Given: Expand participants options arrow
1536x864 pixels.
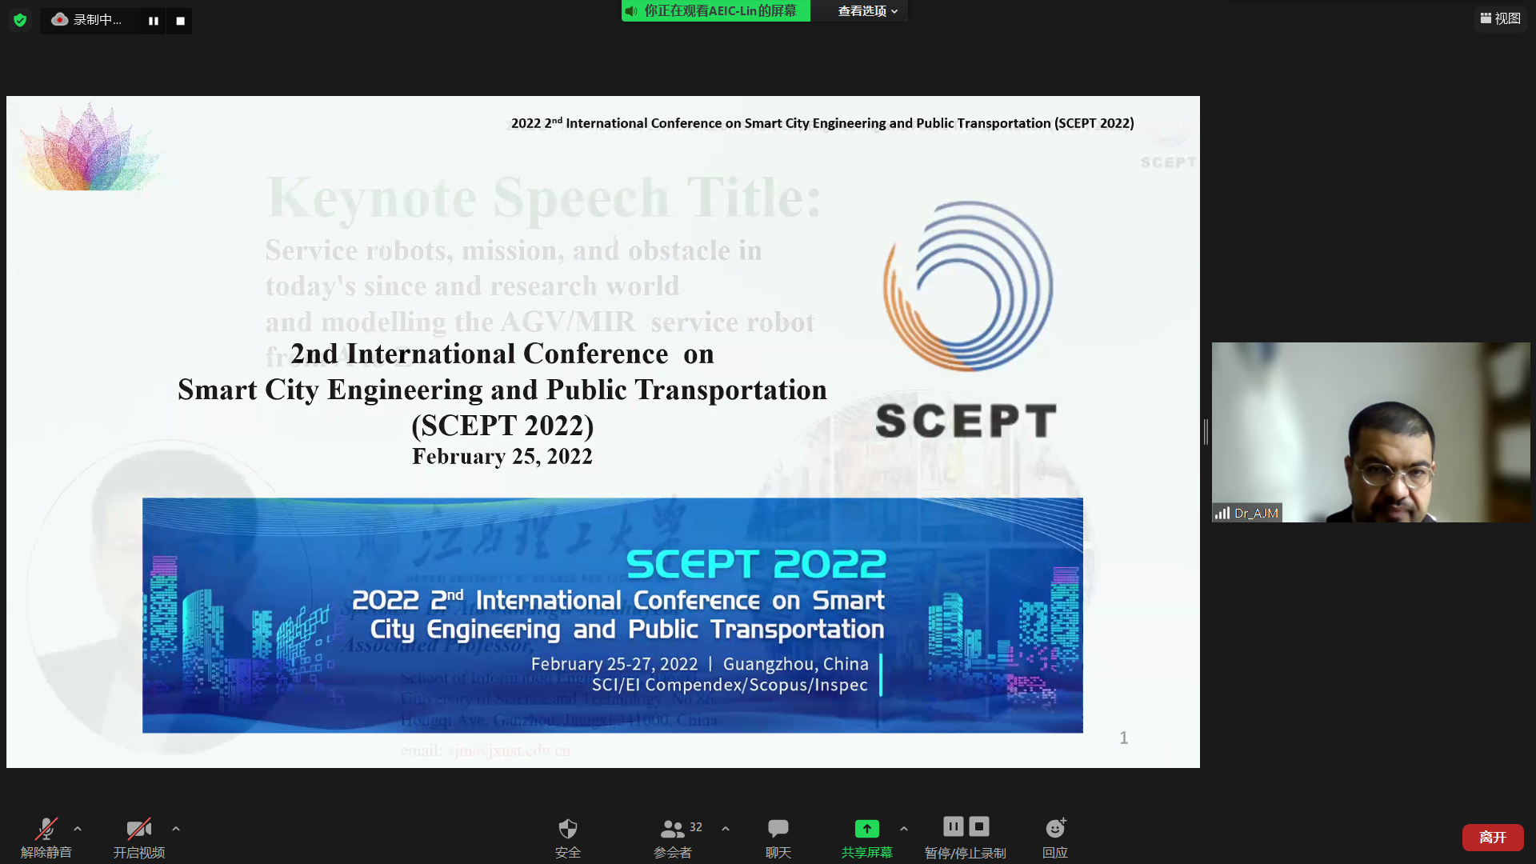Looking at the screenshot, I should tap(726, 829).
